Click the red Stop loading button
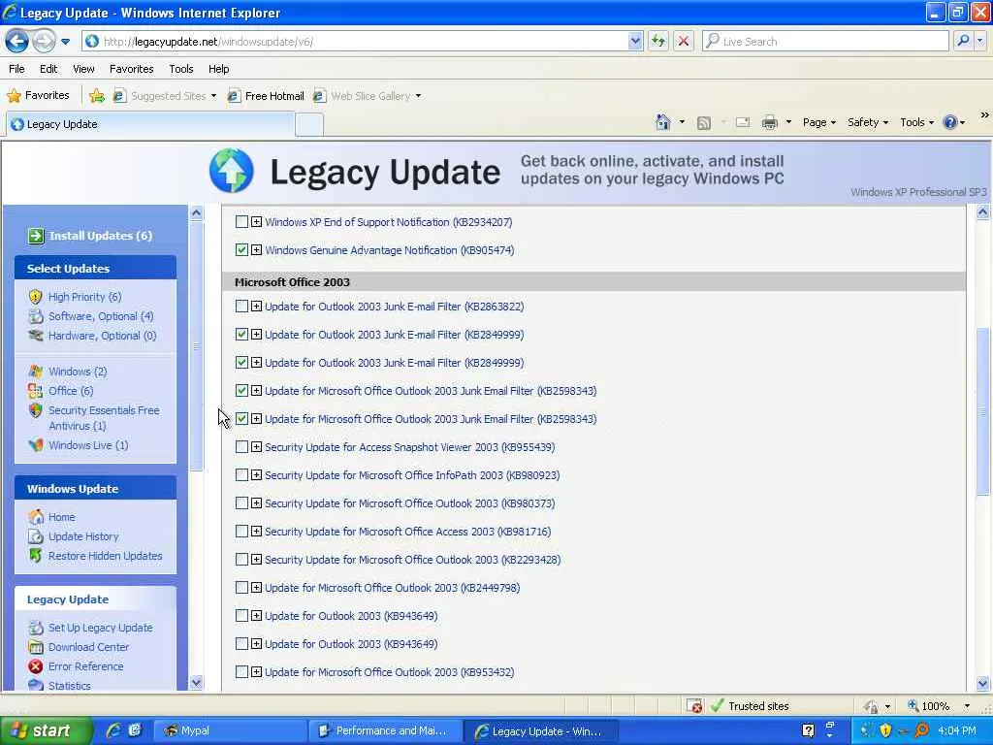Screen dimensions: 993x745 [x=684, y=41]
